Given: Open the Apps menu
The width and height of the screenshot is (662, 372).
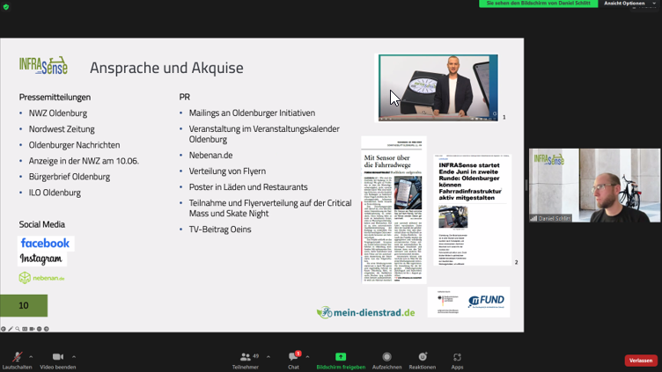Looking at the screenshot, I should point(457,357).
